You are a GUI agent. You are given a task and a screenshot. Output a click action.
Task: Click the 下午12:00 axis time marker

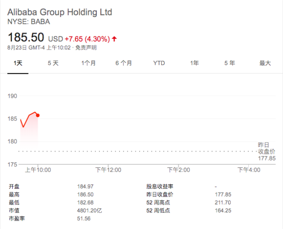[108, 170]
